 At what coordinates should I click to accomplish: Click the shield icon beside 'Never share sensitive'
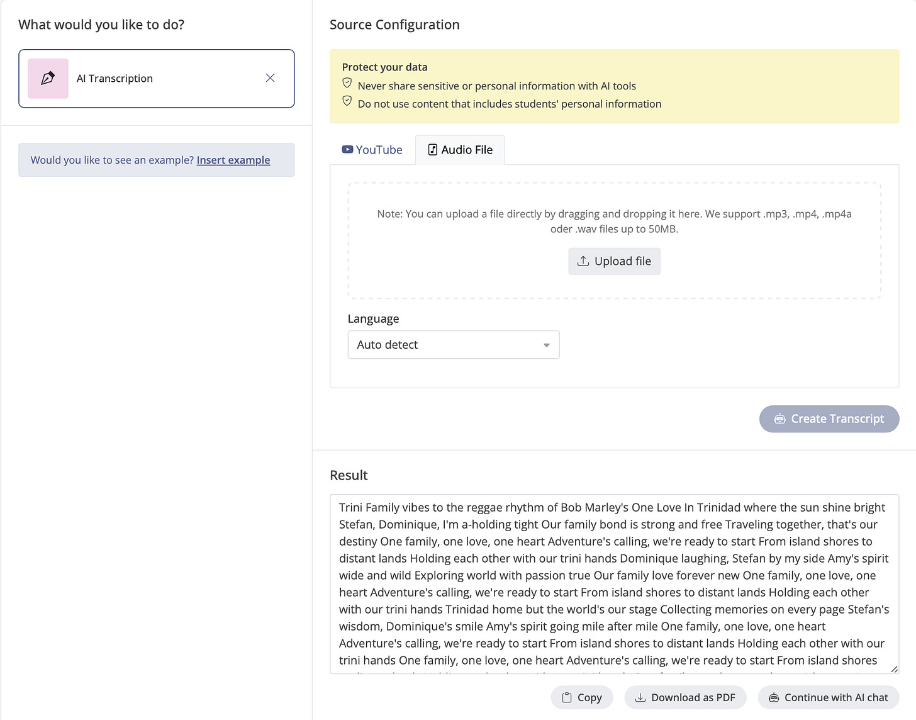click(x=347, y=83)
